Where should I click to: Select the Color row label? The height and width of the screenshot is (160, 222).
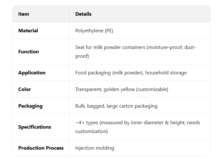pos(25,89)
